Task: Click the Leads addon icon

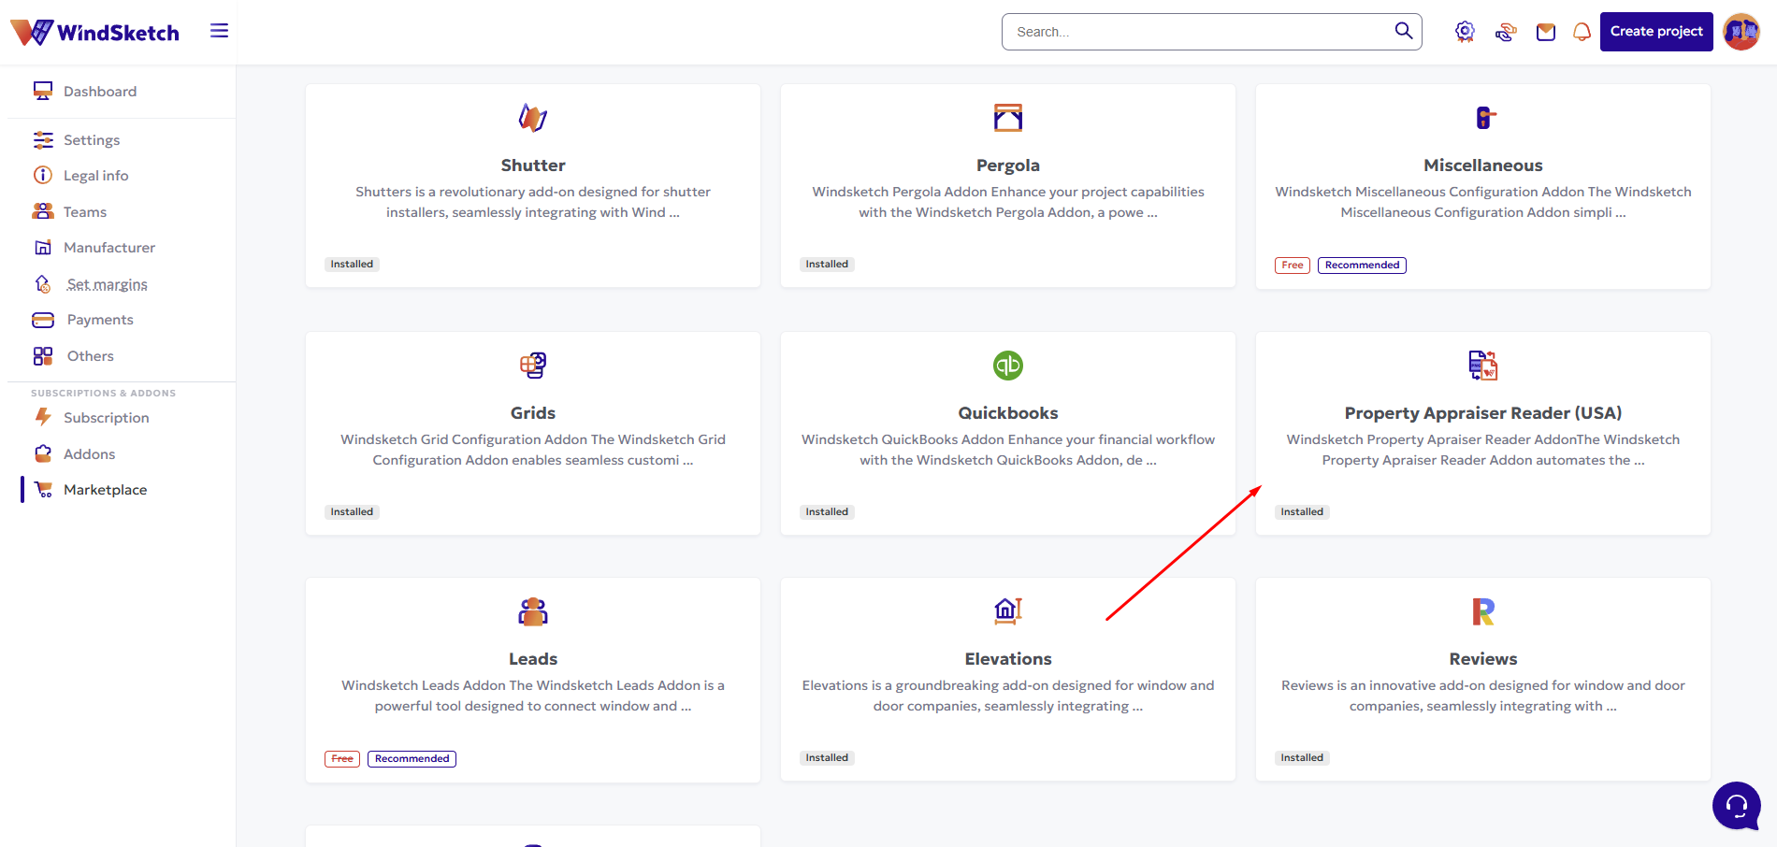Action: click(533, 611)
